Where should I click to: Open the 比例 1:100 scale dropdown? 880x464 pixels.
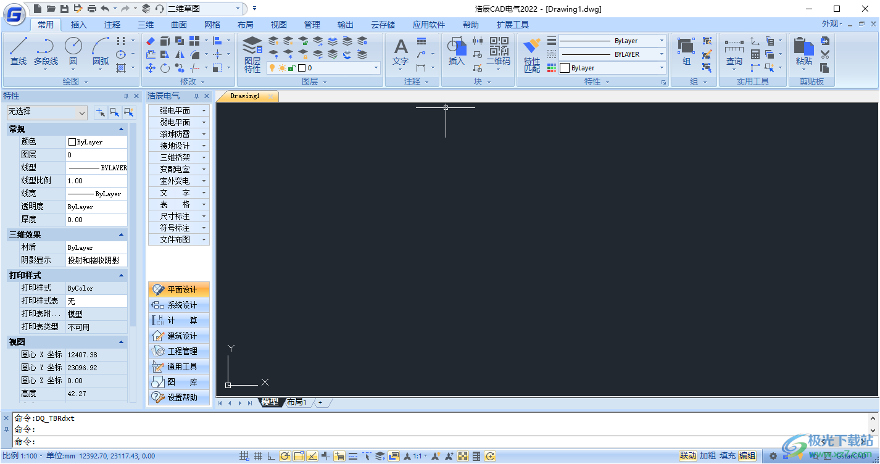(x=22, y=456)
